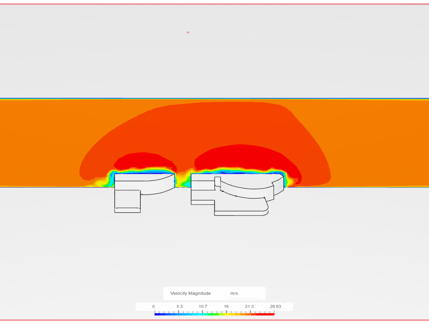This screenshot has width=429, height=322.
Task: Edit the legend maximum value 26.63
Action: pos(275,306)
